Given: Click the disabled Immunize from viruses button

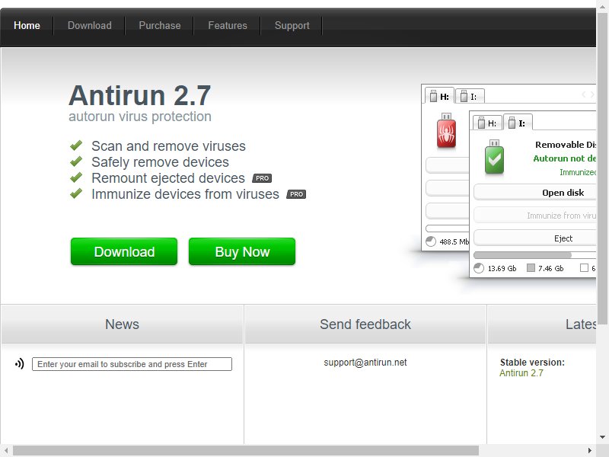Looking at the screenshot, I should 535,216.
